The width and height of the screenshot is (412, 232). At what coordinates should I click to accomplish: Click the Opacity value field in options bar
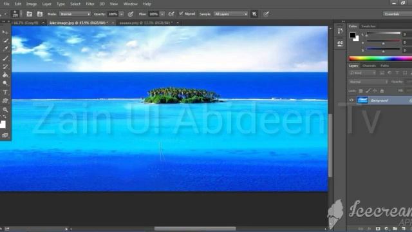tap(113, 14)
